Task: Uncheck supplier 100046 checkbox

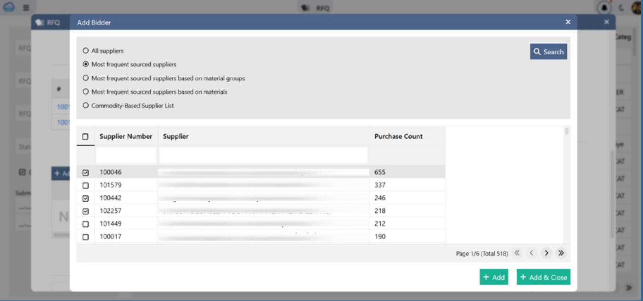Action: tap(85, 173)
